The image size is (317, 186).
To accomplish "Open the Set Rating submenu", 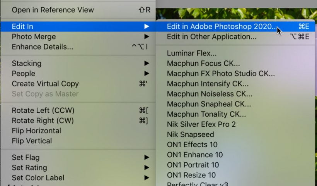I will (78, 167).
